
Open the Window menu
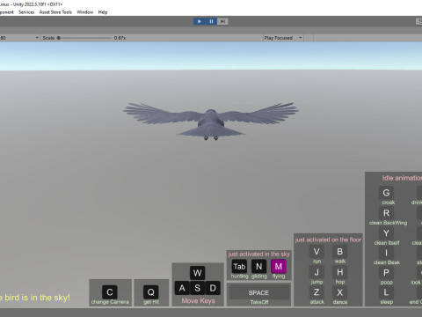[x=85, y=12]
